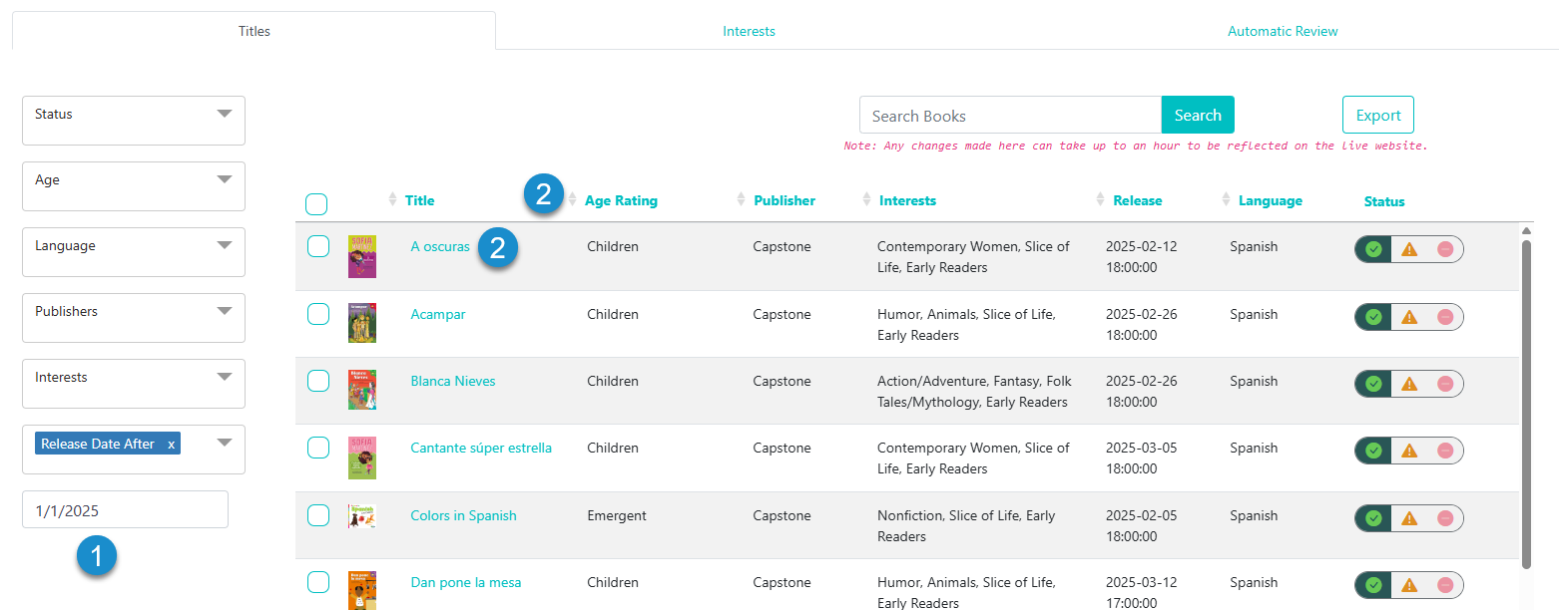This screenshot has width=1559, height=610.
Task: Select checkbox for Blanca Nieves row
Action: (318, 381)
